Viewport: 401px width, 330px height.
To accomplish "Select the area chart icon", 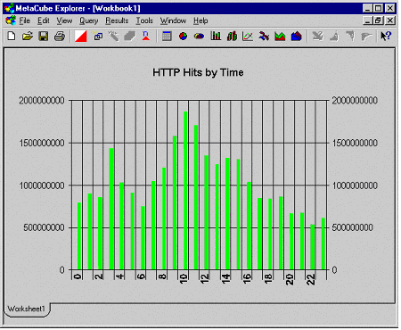I will tap(280, 37).
